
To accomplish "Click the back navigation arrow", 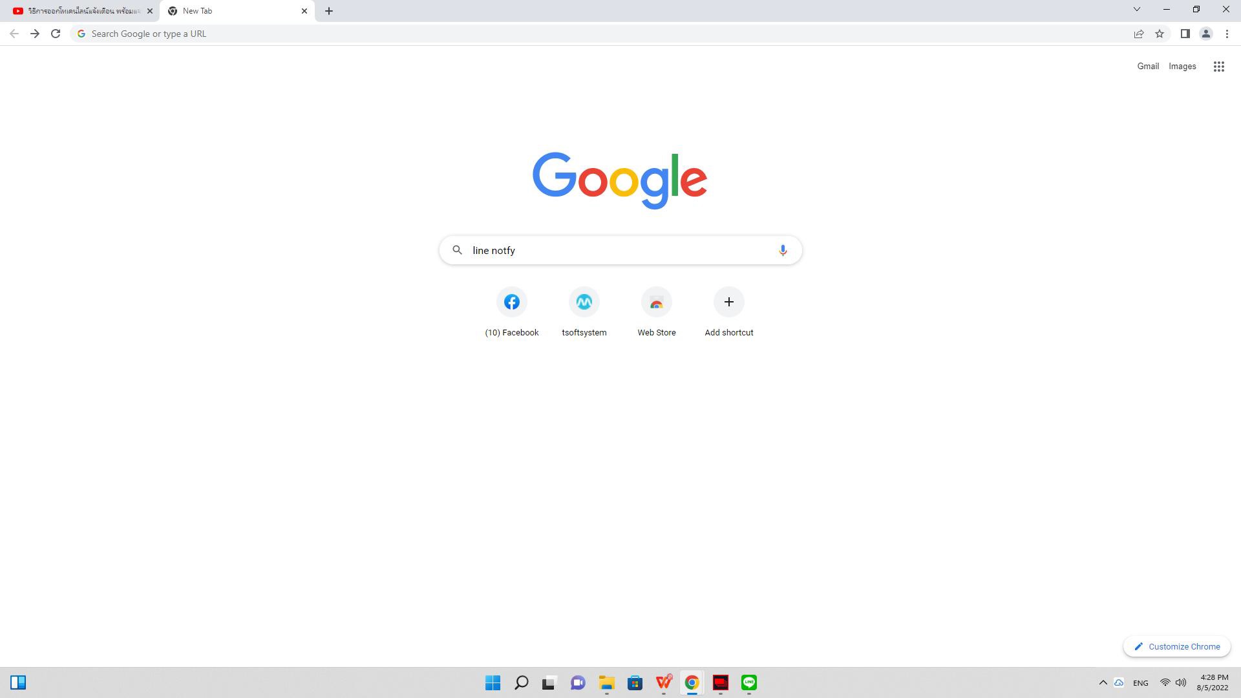I will (14, 34).
